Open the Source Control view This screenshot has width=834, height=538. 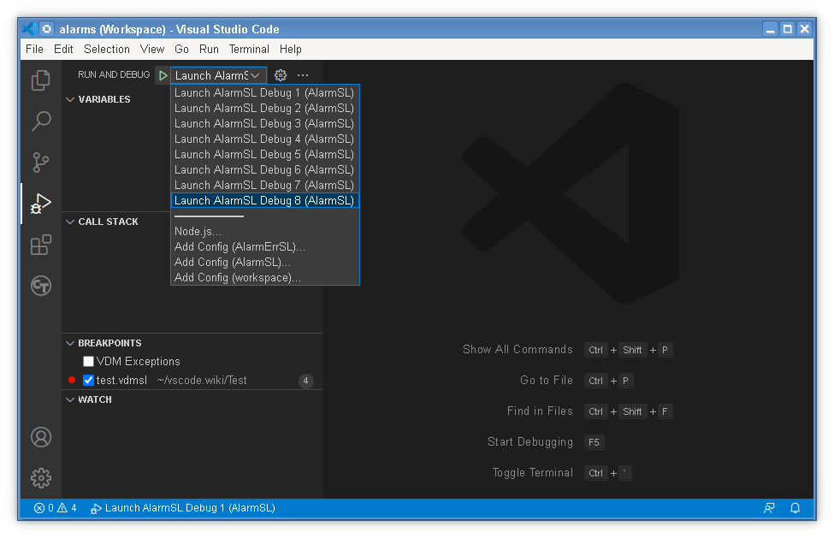(40, 163)
